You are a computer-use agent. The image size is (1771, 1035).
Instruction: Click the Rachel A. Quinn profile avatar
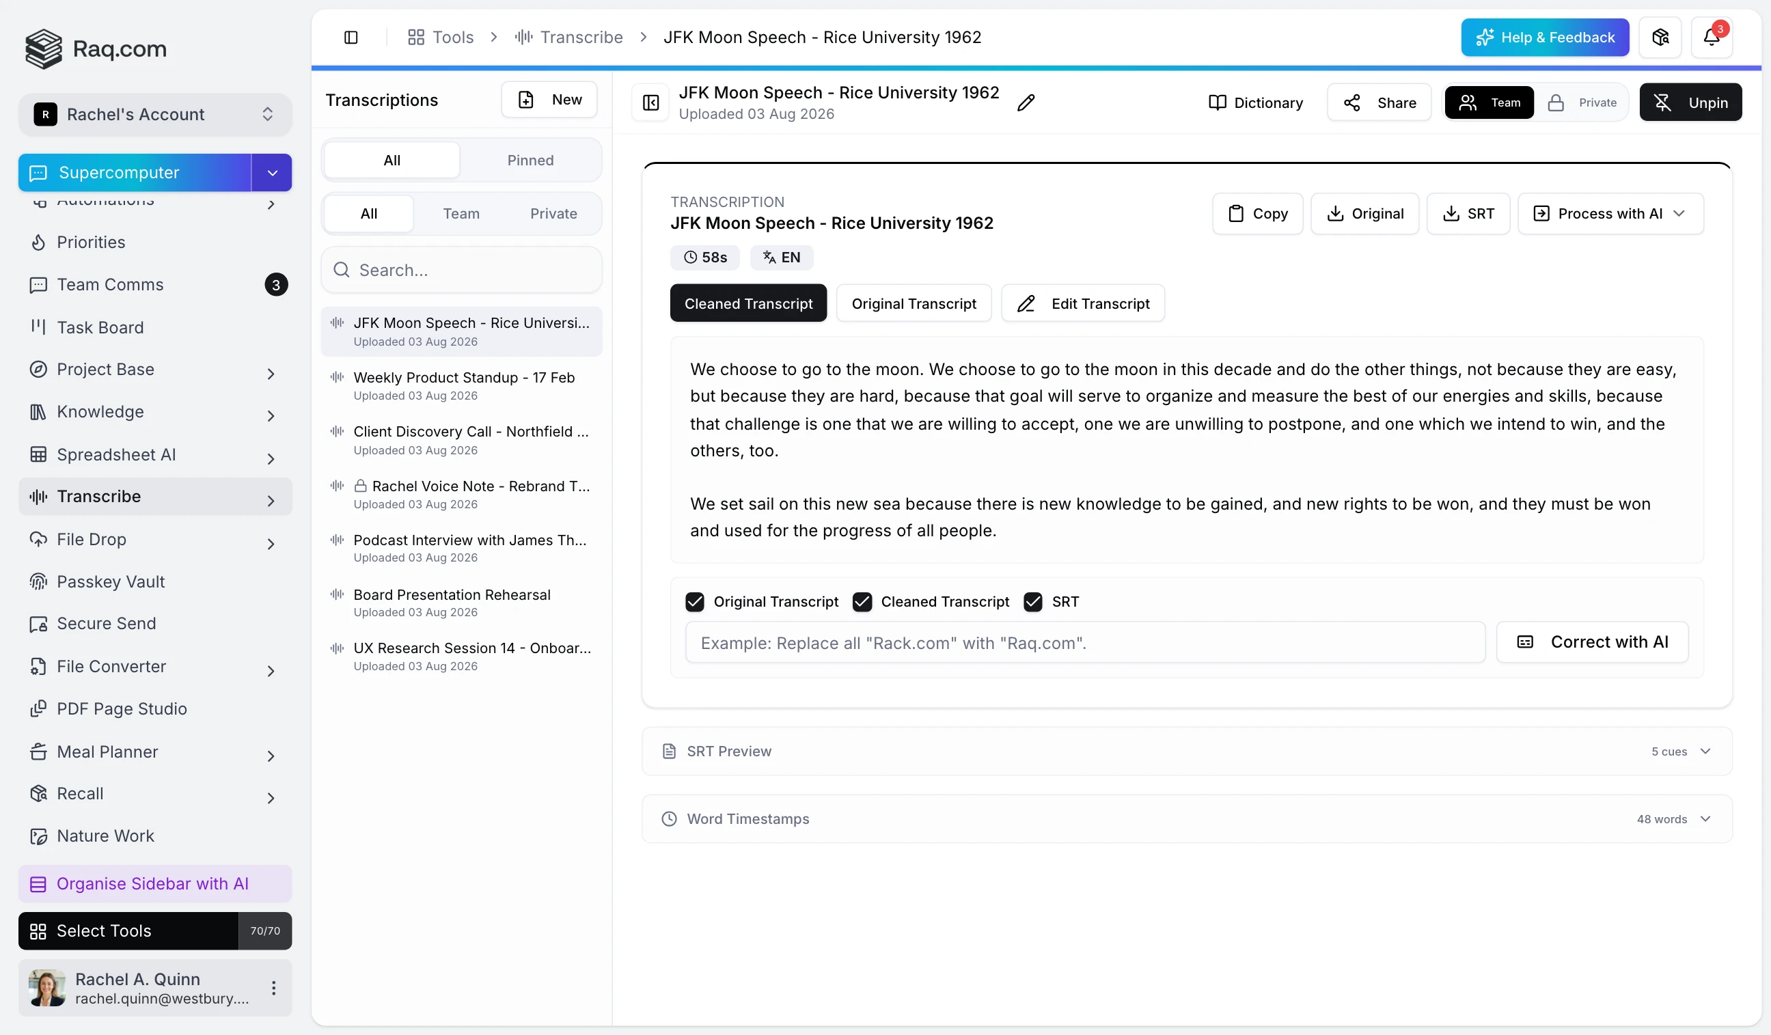coord(47,988)
